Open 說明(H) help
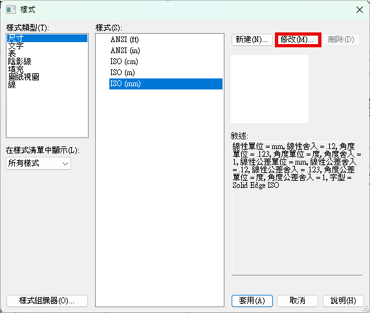 pyautogui.click(x=343, y=301)
